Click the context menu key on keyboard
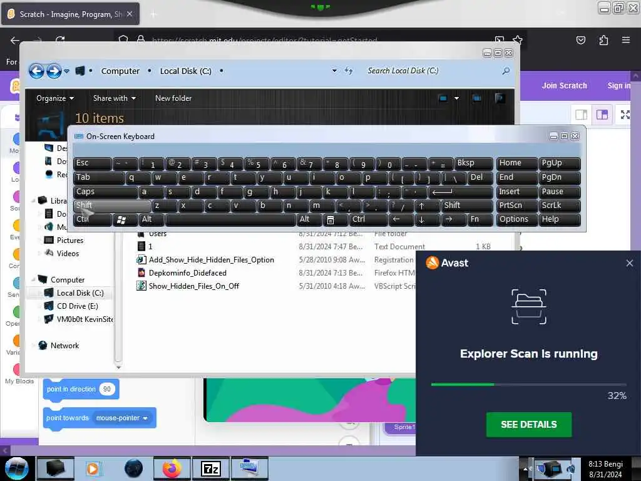Screen dimensions: 641x481 coord(336,220)
